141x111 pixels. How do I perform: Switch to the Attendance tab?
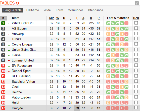(95, 10)
